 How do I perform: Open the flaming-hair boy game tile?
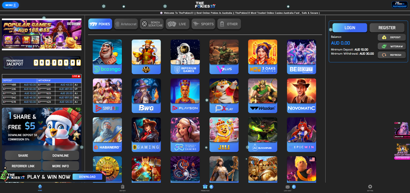tap(301, 169)
